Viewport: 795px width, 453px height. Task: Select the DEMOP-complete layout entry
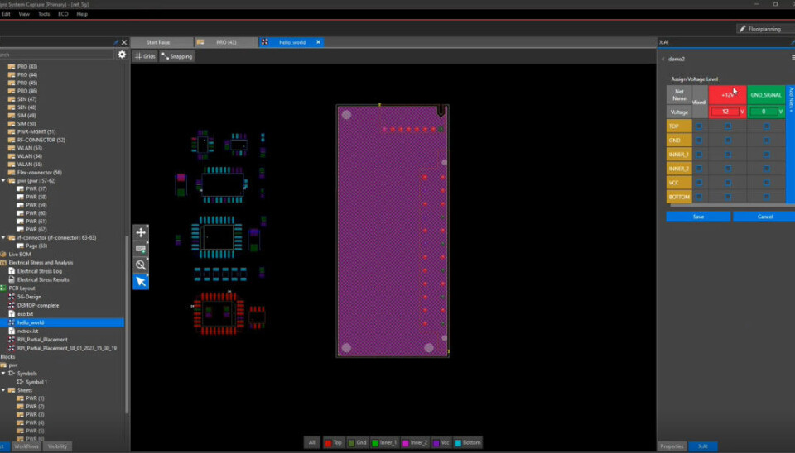[38, 305]
